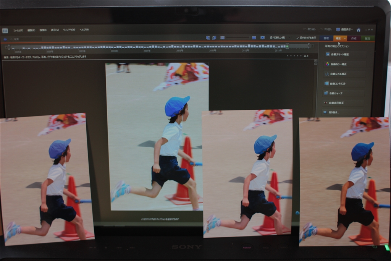Switch to the green 配信 tab
Image resolution: width=391 pixels, height=261 pixels.
(x=367, y=39)
